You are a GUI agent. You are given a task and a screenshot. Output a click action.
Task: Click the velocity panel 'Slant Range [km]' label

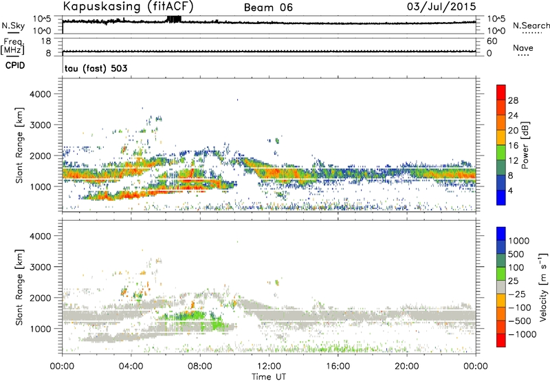[19, 287]
